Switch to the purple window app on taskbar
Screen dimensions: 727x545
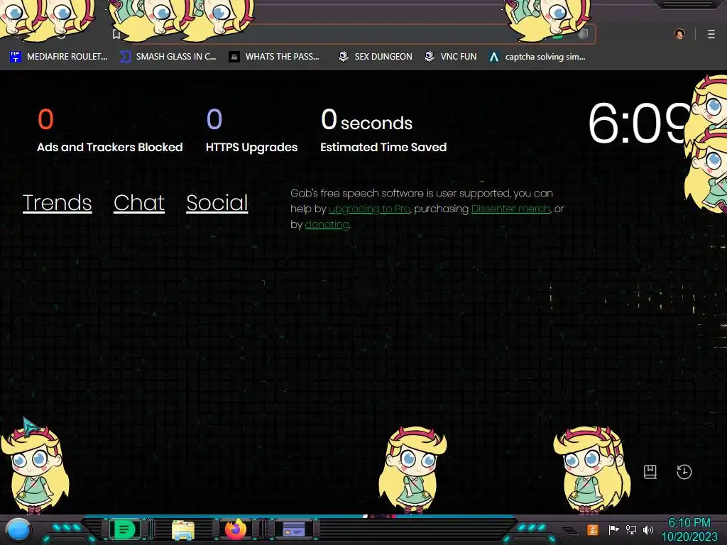point(293,529)
